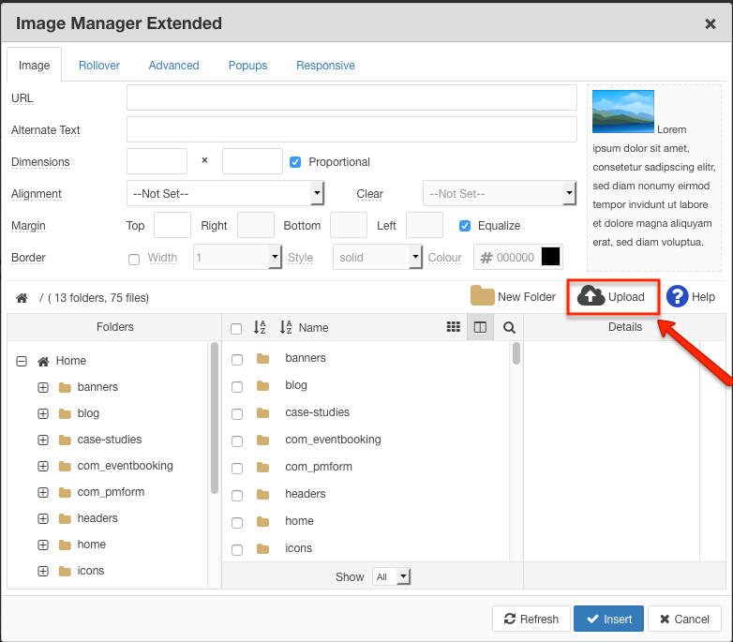Click the Upload cloud icon
The height and width of the screenshot is (642, 733).
(x=591, y=296)
